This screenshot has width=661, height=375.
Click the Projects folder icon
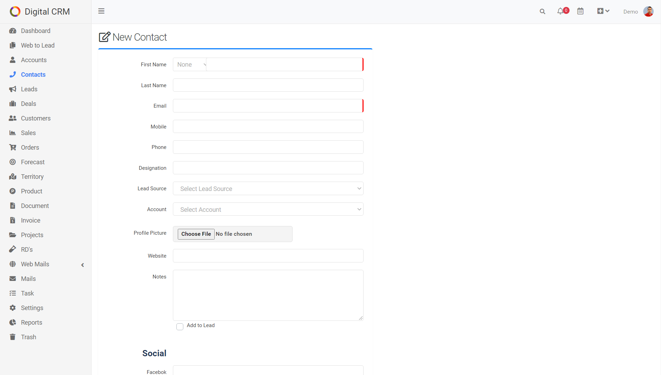pyautogui.click(x=13, y=235)
